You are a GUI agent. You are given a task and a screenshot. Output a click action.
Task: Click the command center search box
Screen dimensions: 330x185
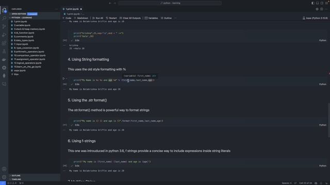[x=170, y=3]
